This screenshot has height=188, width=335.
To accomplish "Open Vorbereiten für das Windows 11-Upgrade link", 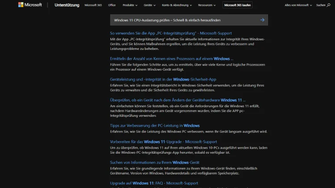I will coord(163,142).
